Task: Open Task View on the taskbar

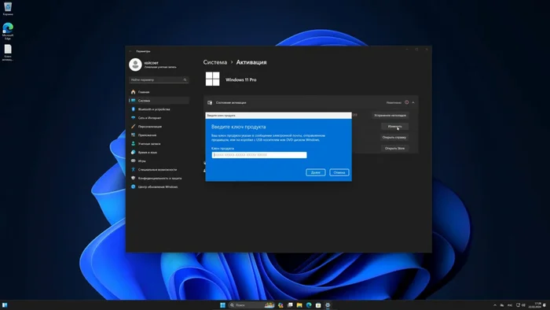Action: coord(290,305)
